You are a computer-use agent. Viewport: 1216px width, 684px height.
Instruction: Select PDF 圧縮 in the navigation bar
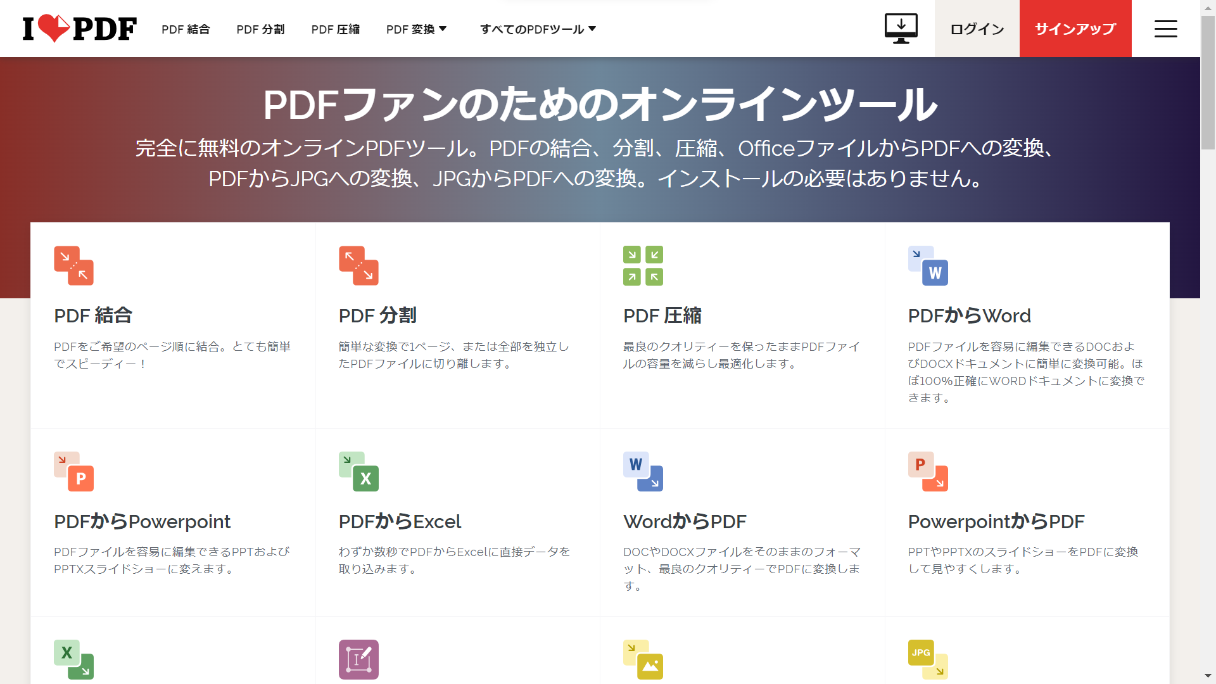point(335,28)
